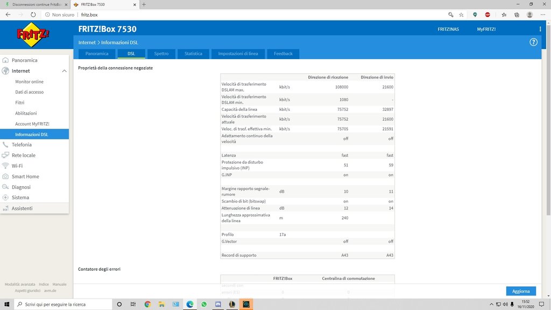Image resolution: width=551 pixels, height=310 pixels.
Task: Click the FRITZ! logo
Action: tap(33, 34)
